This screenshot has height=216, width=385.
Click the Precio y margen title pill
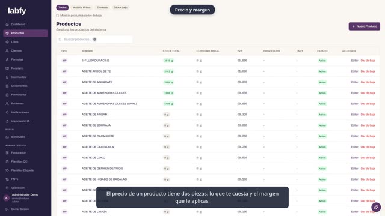(x=192, y=10)
